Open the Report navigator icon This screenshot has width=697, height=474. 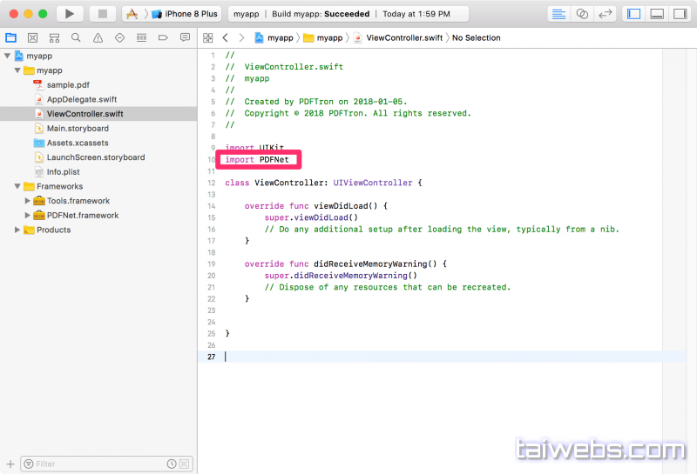[x=185, y=37]
